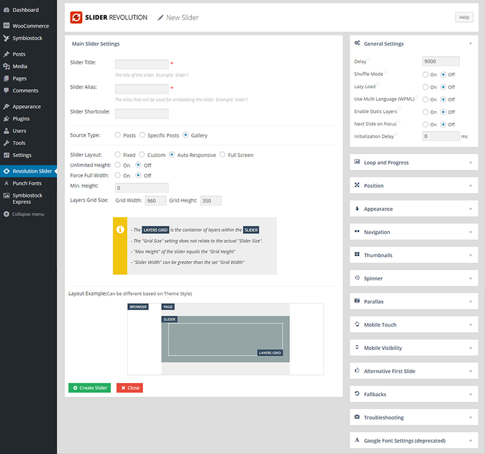
Task: Focus the Delay value field
Action: tap(441, 61)
